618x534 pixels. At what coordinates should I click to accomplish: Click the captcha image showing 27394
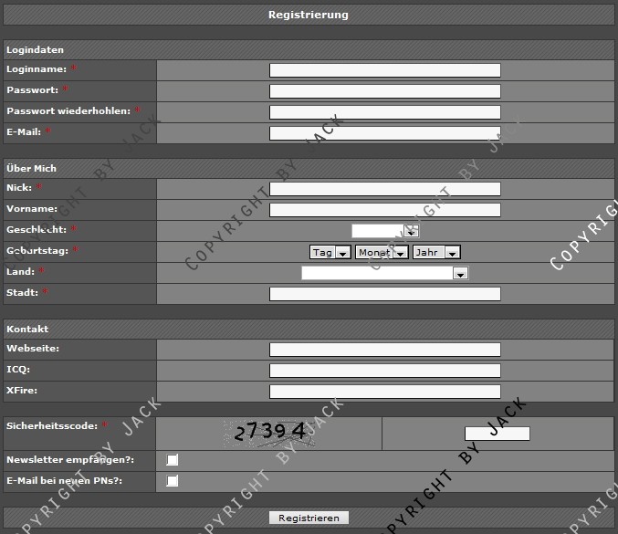click(x=269, y=433)
